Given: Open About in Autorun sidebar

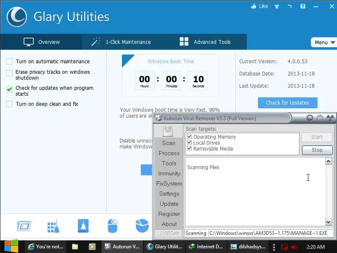Looking at the screenshot, I should (x=169, y=224).
